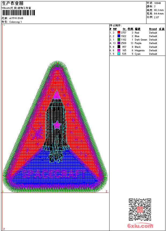The width and height of the screenshot is (166, 231).
Task: Click the Default brand in the Cyan row
Action: (x=153, y=54)
